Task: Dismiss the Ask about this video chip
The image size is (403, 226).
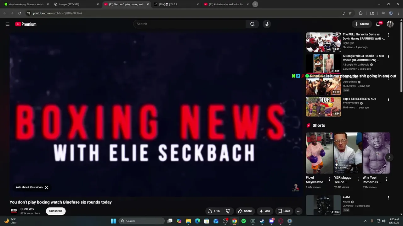Action: [46, 187]
